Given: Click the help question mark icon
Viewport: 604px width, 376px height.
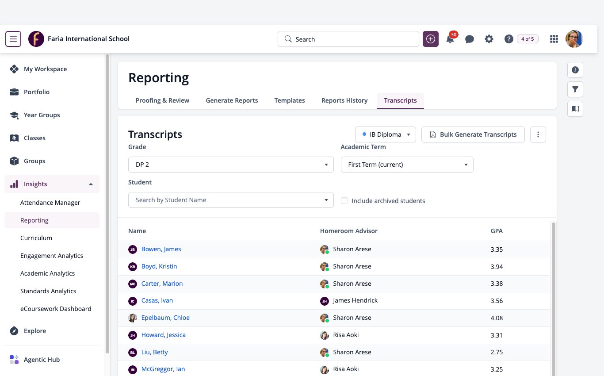Looking at the screenshot, I should [x=508, y=39].
